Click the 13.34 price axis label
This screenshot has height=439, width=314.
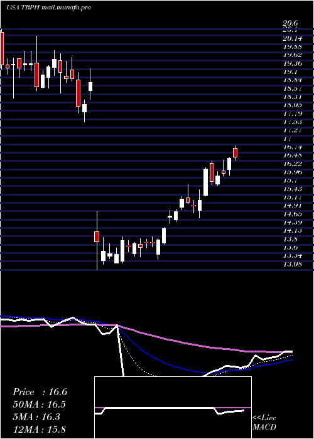coord(292,255)
